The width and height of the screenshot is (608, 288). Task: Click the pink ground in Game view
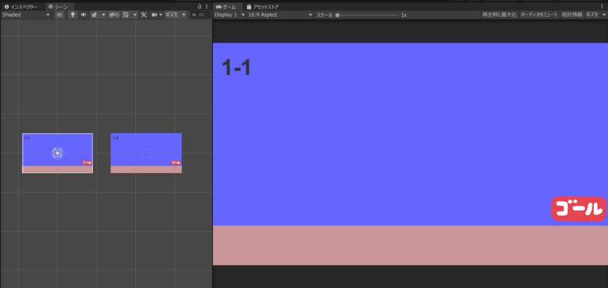[x=410, y=245]
